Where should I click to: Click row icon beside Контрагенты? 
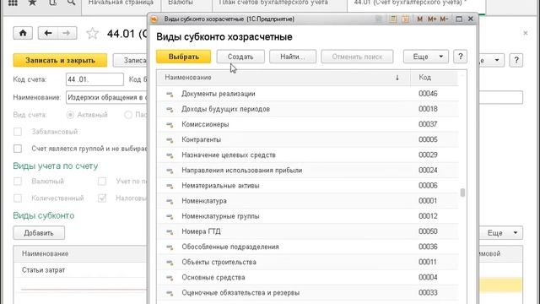(170, 140)
